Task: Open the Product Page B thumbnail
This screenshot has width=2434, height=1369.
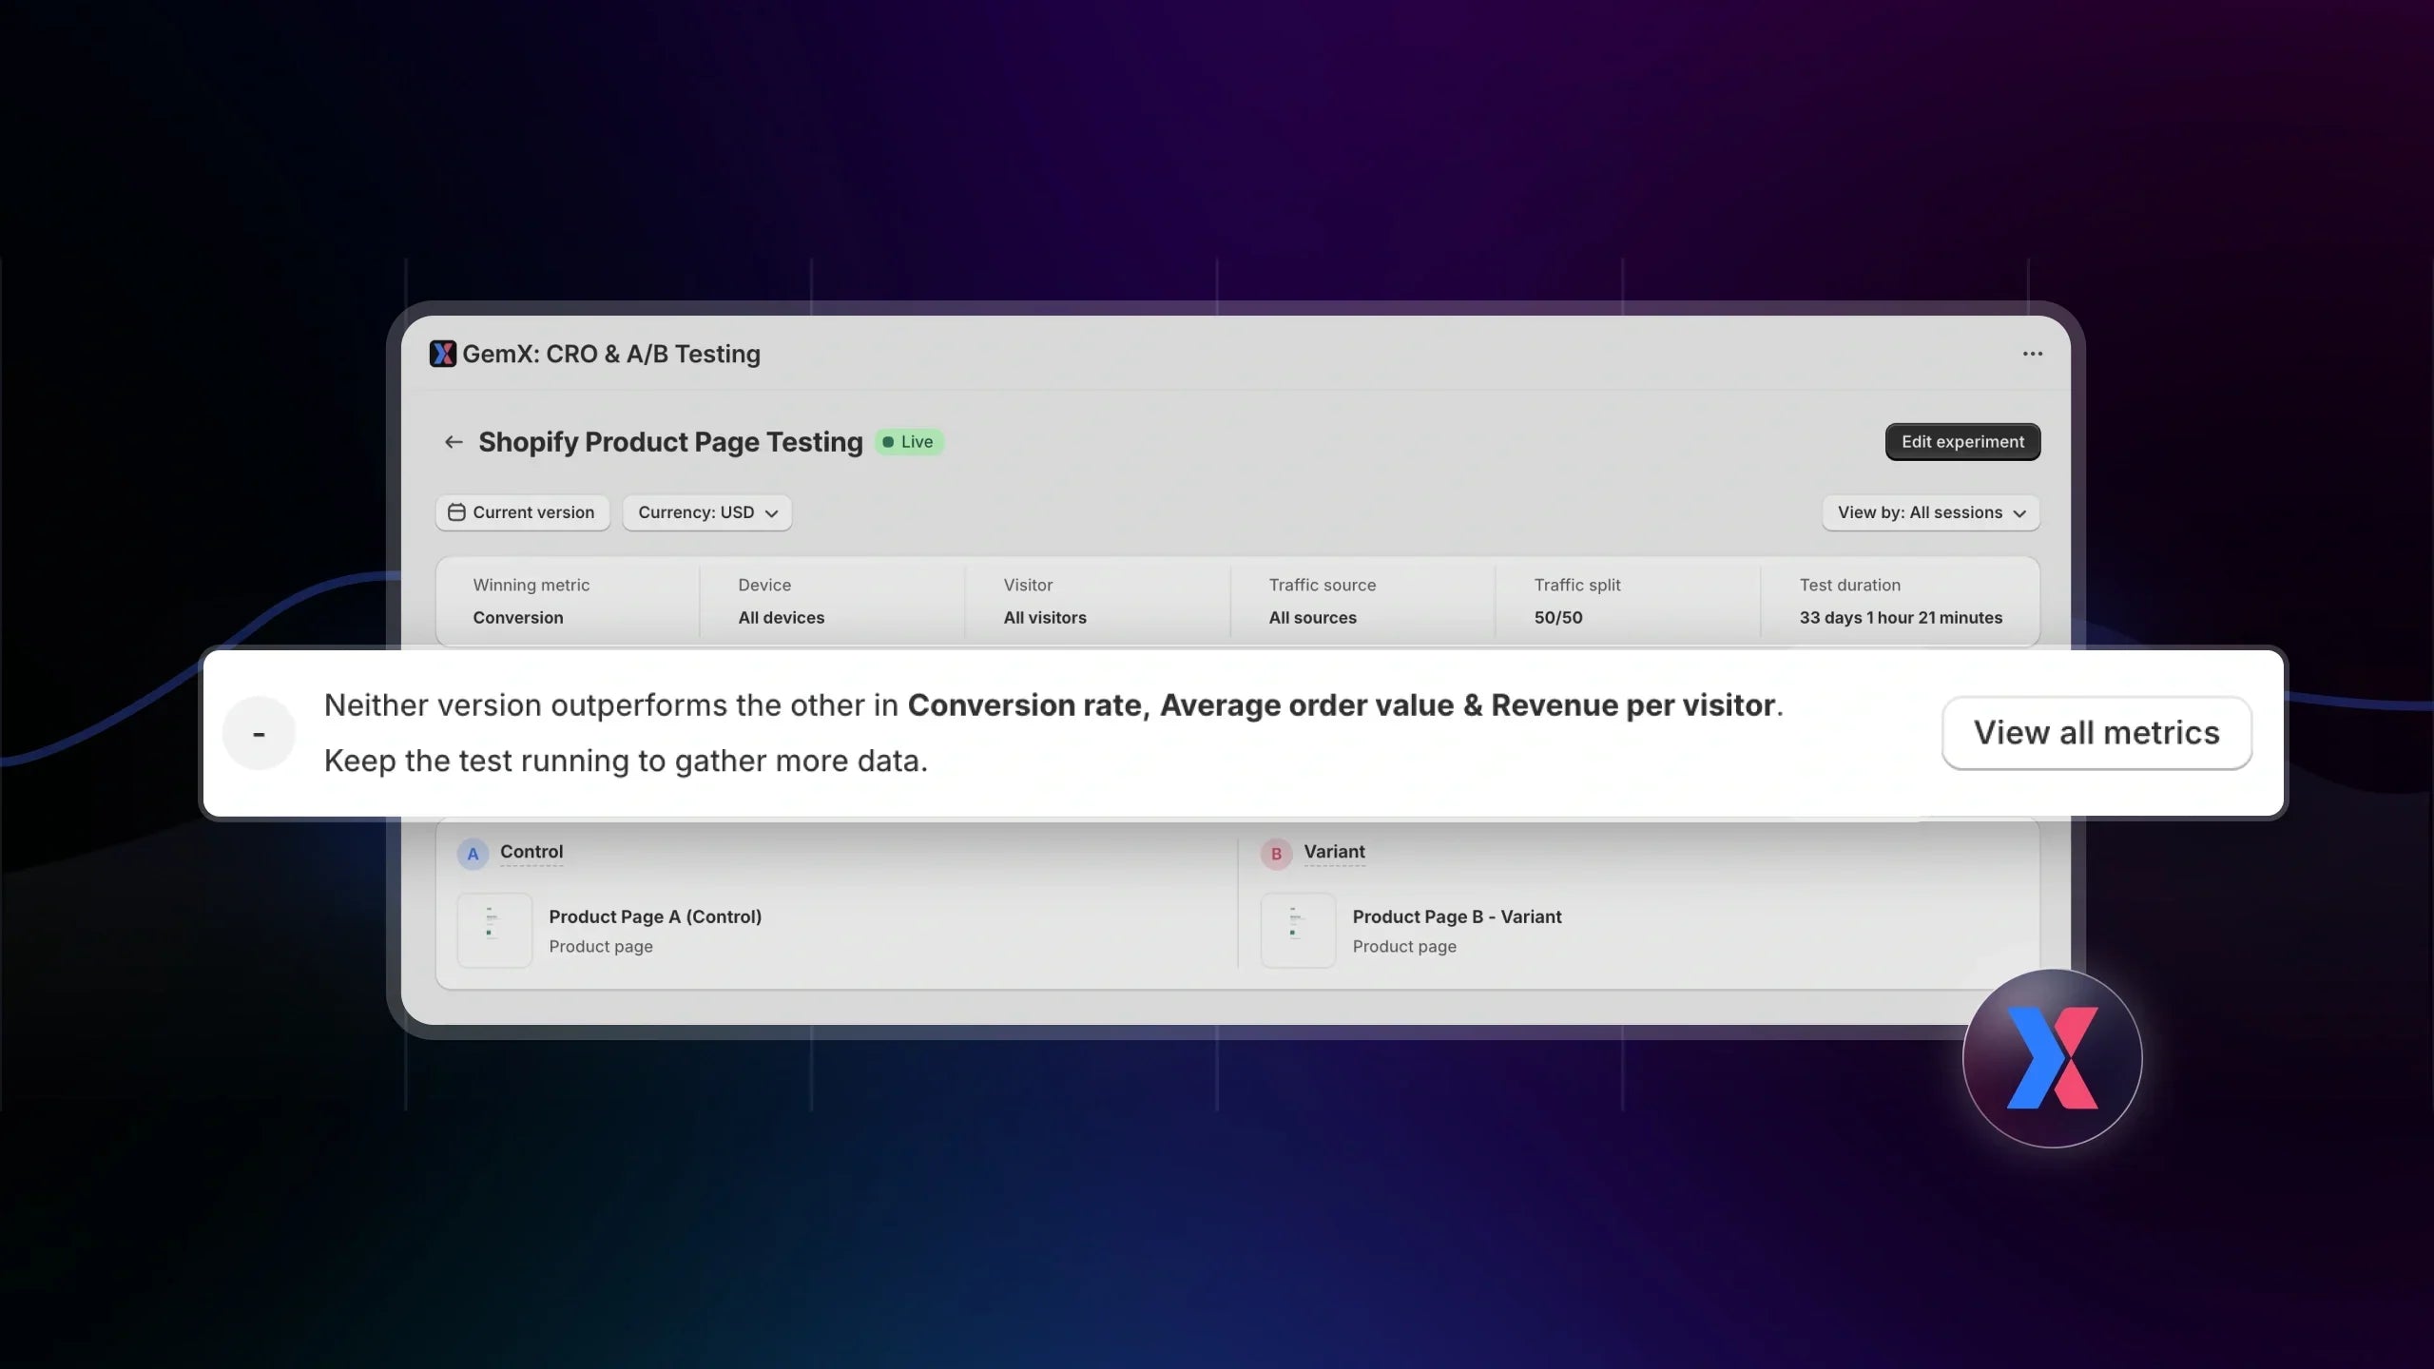Action: click(1298, 930)
